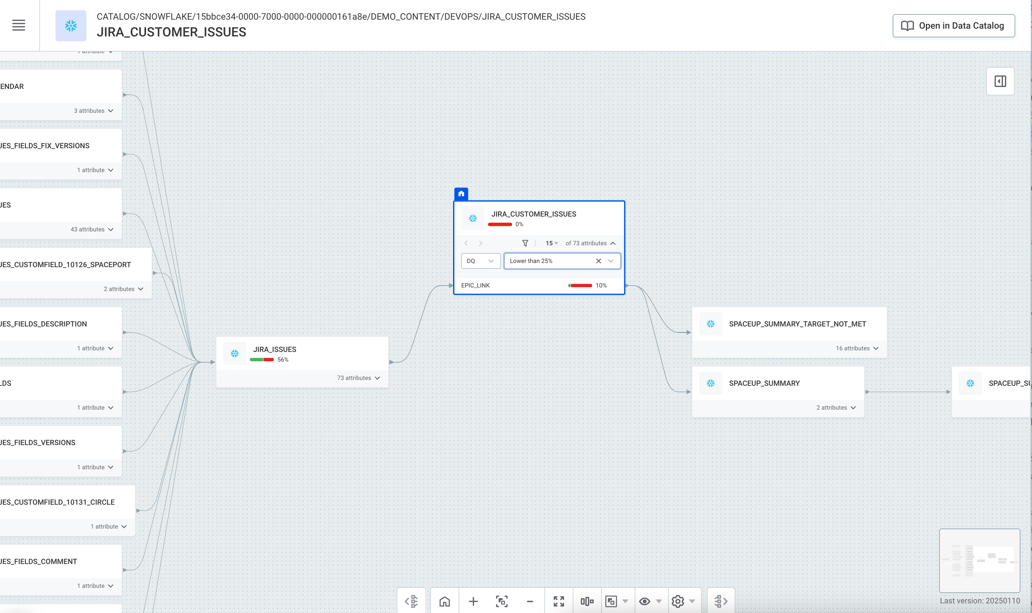Open the fullscreen expand icon
This screenshot has height=613, width=1032.
(x=559, y=601)
